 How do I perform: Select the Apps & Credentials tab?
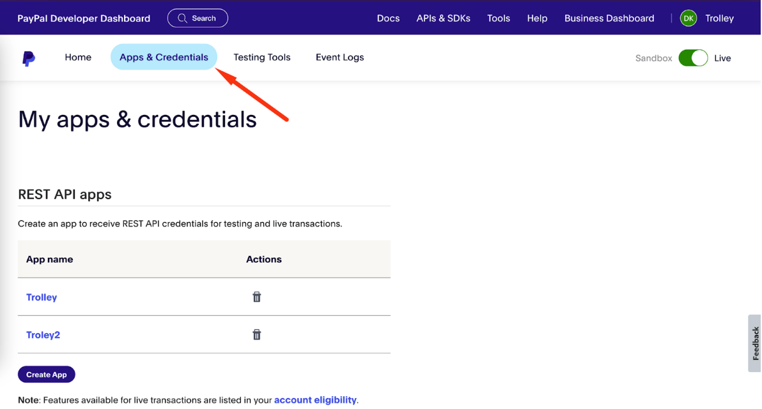pyautogui.click(x=164, y=57)
